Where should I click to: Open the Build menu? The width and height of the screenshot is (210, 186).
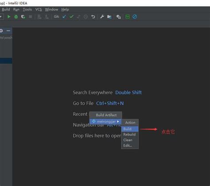(6, 9)
